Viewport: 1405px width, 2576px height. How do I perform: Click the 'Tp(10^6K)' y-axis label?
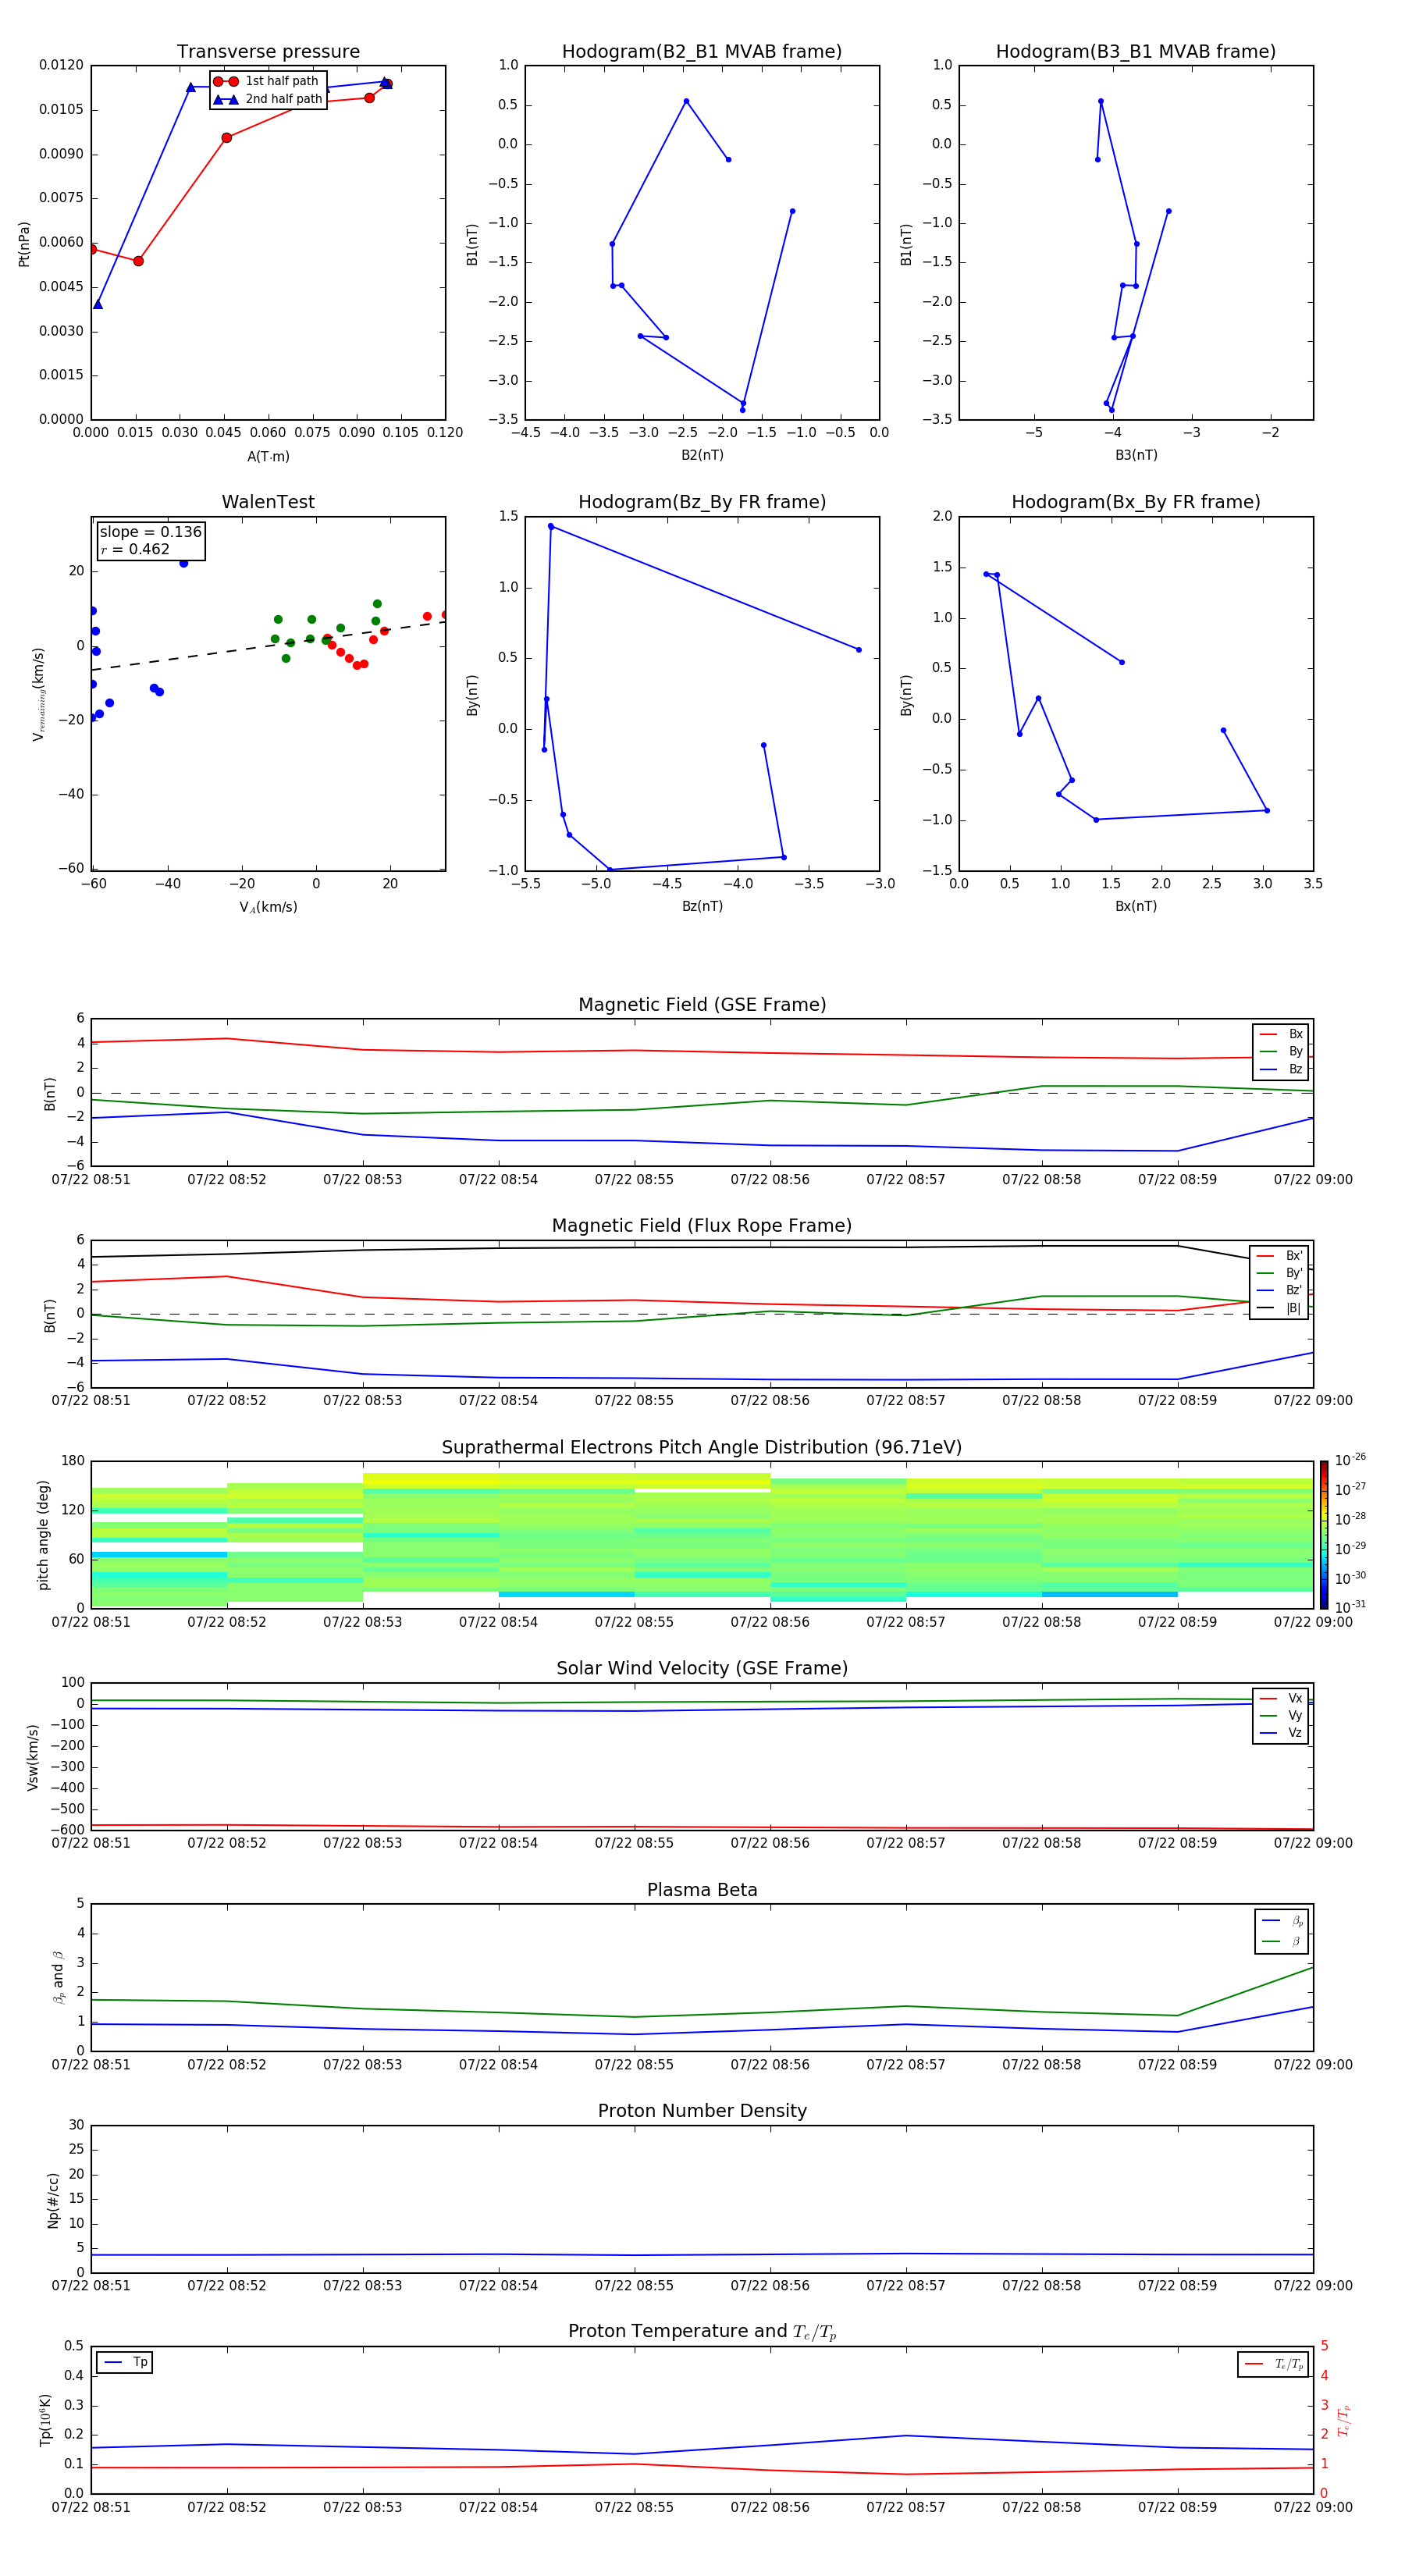[45, 2420]
